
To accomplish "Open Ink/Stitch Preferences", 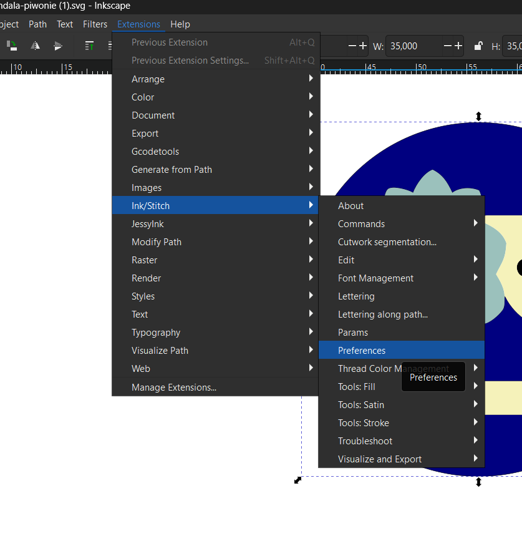I will pyautogui.click(x=402, y=351).
